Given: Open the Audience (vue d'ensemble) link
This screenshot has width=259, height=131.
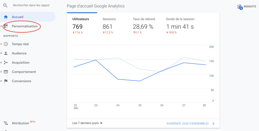Looking at the screenshot, I should click(x=190, y=123).
